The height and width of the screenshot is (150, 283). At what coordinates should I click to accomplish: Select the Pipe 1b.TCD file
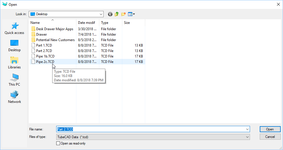[x=45, y=56]
